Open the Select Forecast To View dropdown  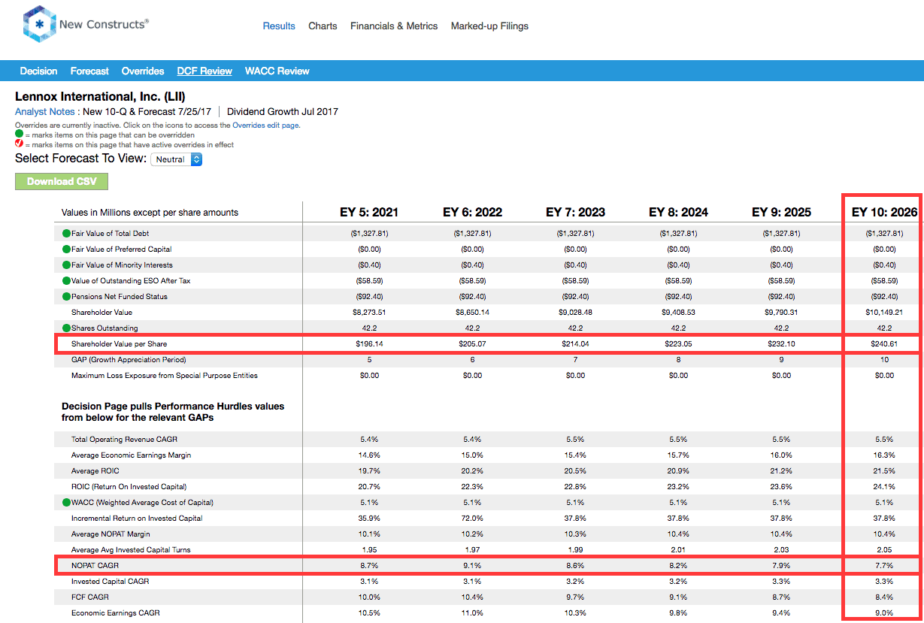(177, 159)
